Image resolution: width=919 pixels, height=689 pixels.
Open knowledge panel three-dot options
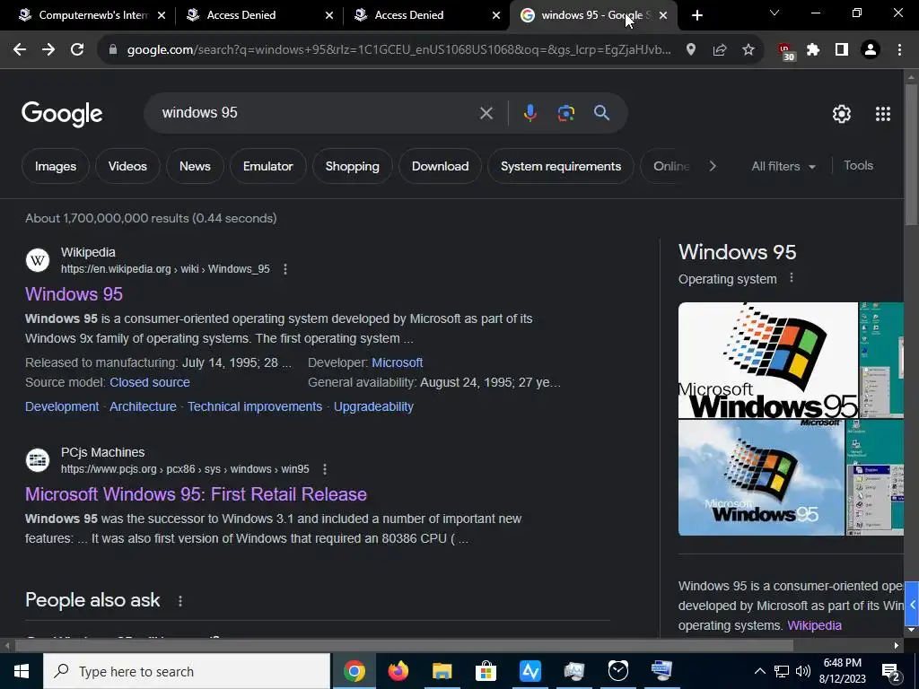[792, 278]
